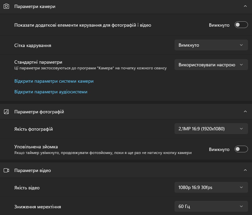Open the Стандартні параметри dropdown
This screenshot has width=252, height=215.
pos(211,65)
